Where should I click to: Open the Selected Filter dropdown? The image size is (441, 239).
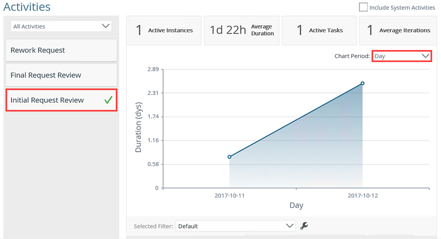point(236,226)
